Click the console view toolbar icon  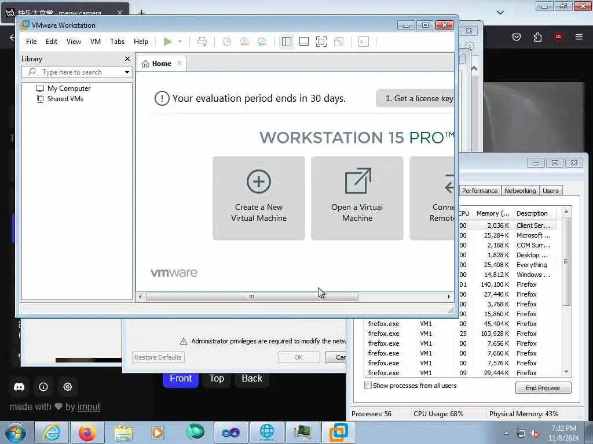[x=364, y=42]
